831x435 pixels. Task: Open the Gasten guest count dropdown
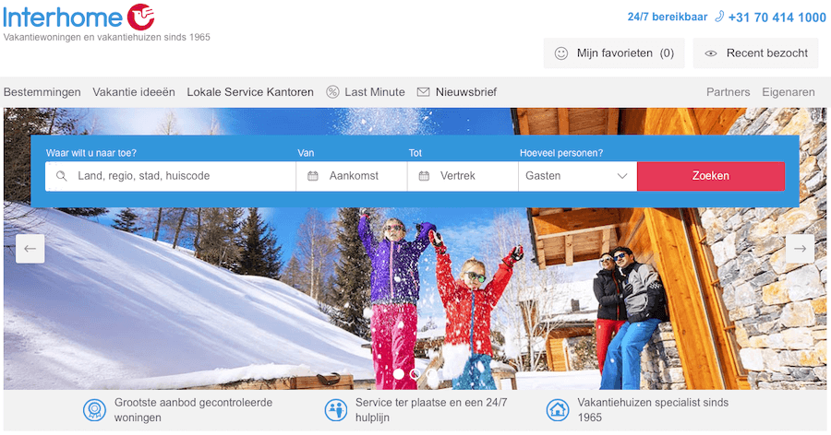[x=577, y=176]
